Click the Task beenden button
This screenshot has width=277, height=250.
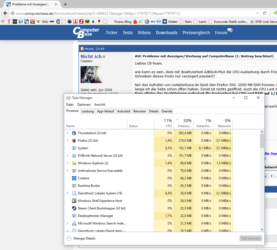tap(251, 238)
